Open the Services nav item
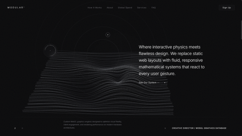Image resolution: width=242 pixels, height=136 pixels. tap(142, 8)
